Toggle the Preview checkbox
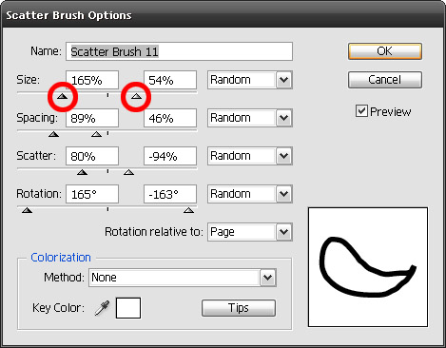This screenshot has height=348, width=446. click(361, 111)
